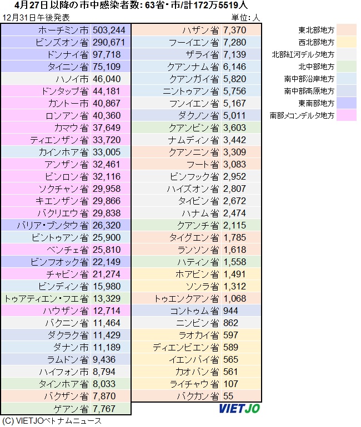This screenshot has height=427, width=361.
Task: Click the ゲアン省 row name
Action: [x=71, y=409]
